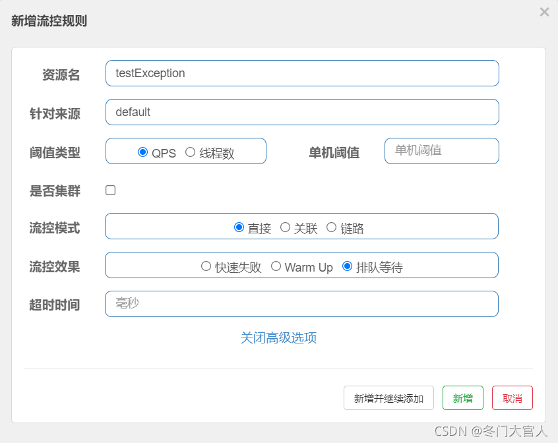Select the QPS threshold type radio button

143,152
